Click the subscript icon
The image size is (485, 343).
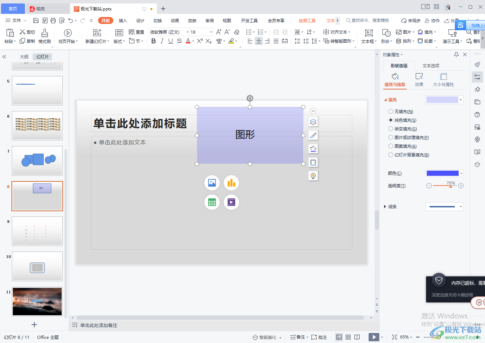point(209,41)
